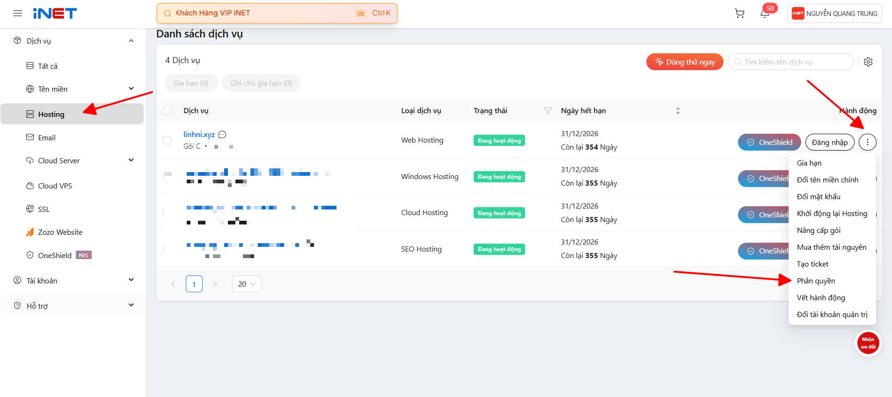
Task: Click OneShield button in the linhni.xyz row
Action: [x=769, y=142]
